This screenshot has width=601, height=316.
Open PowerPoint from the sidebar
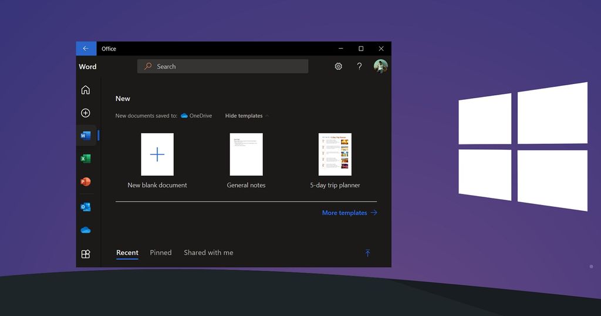[86, 182]
